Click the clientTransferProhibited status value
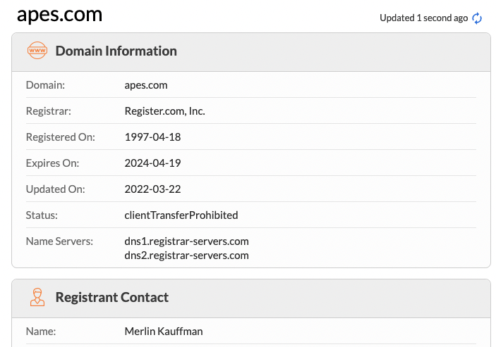496x347 pixels. (x=181, y=215)
